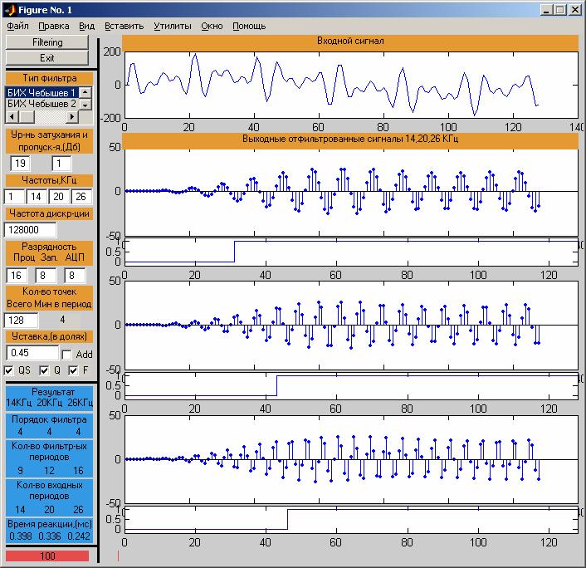Toggle the Add checkbox
This screenshot has width=586, height=568.
pos(68,355)
